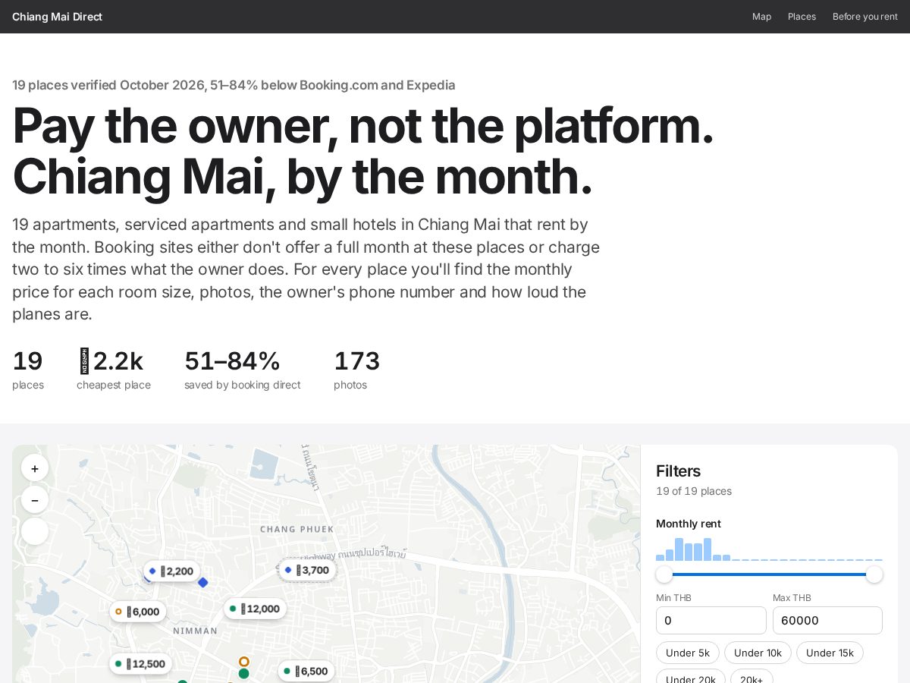Select the 12,000 price marker
Viewport: 910px width, 683px height.
pos(256,609)
